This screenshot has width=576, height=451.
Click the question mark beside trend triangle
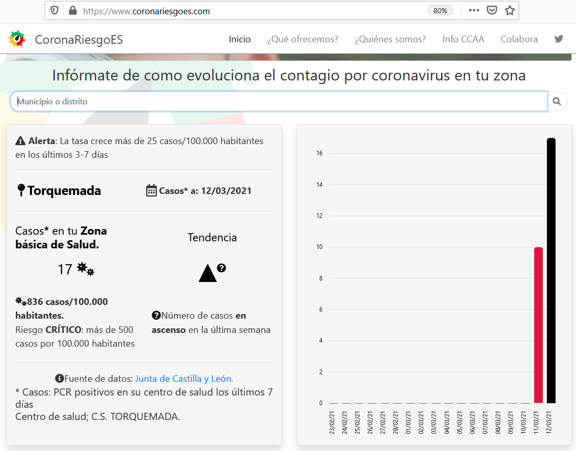click(221, 268)
